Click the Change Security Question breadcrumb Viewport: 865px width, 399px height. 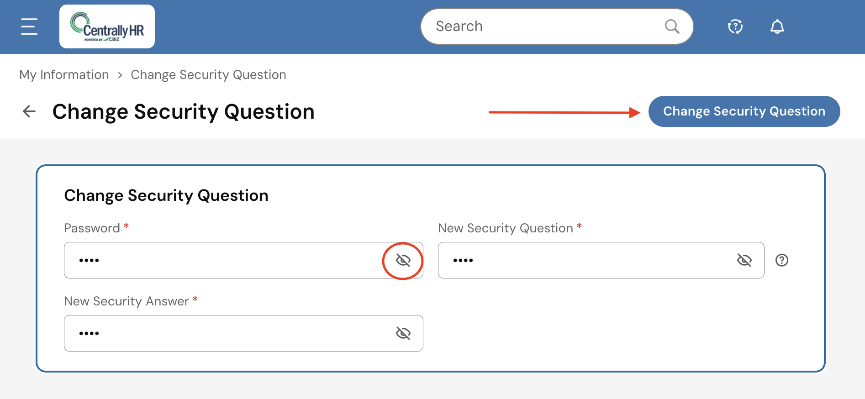coord(208,75)
